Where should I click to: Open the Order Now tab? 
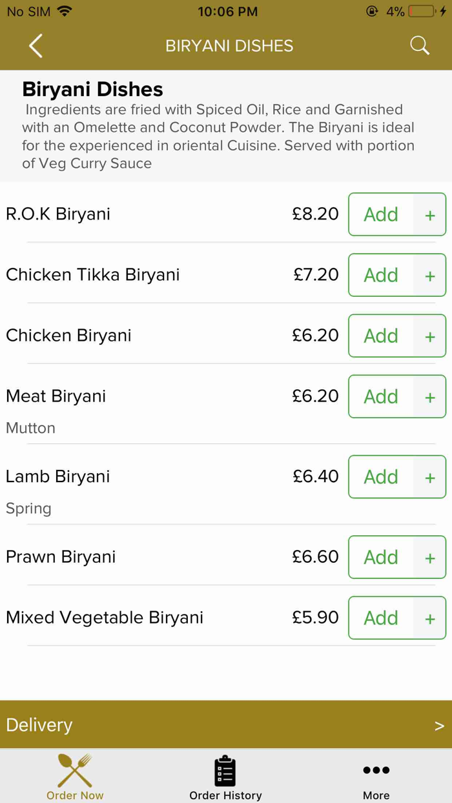[x=75, y=777]
